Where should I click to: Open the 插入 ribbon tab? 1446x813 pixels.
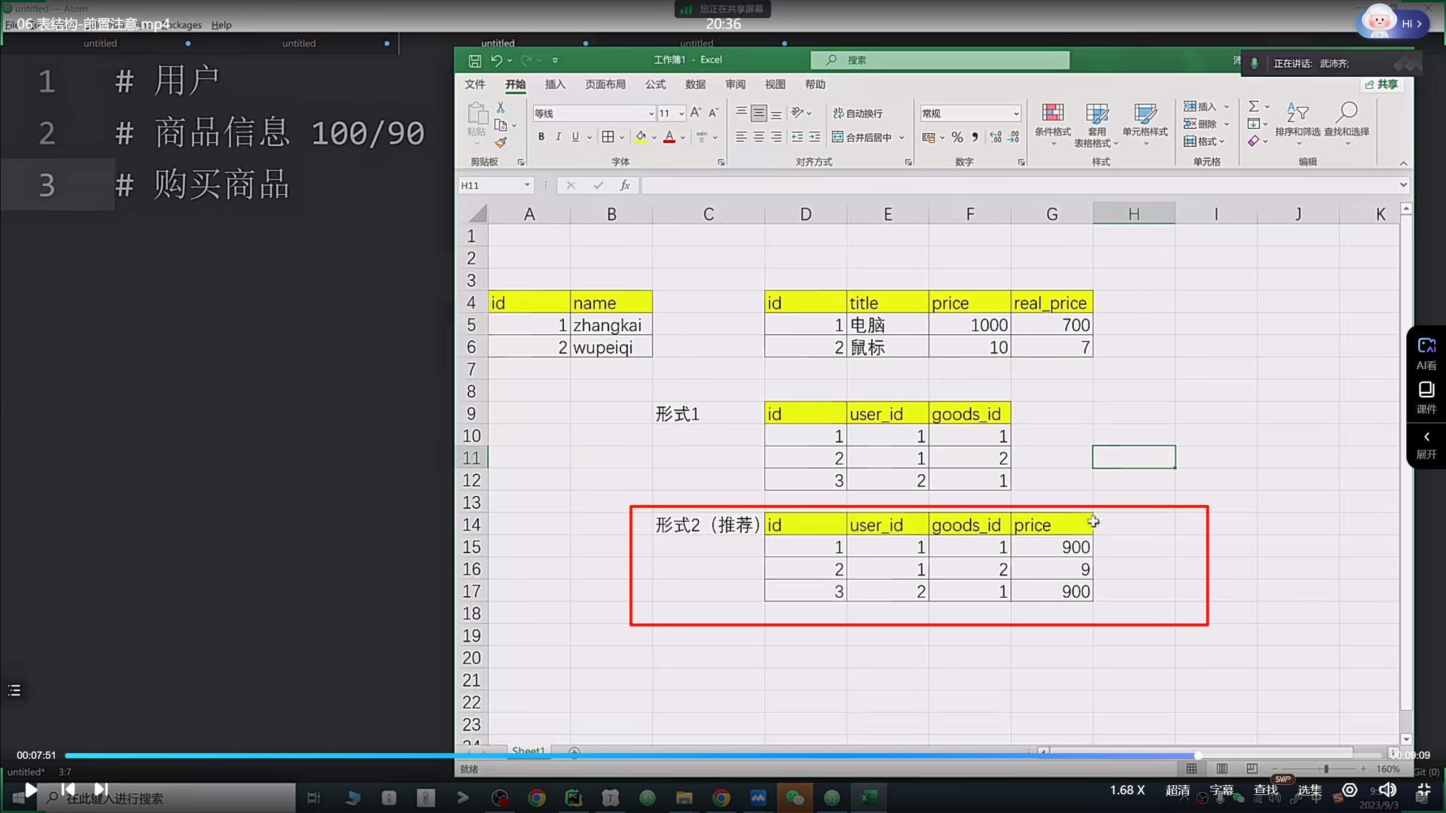(x=555, y=85)
